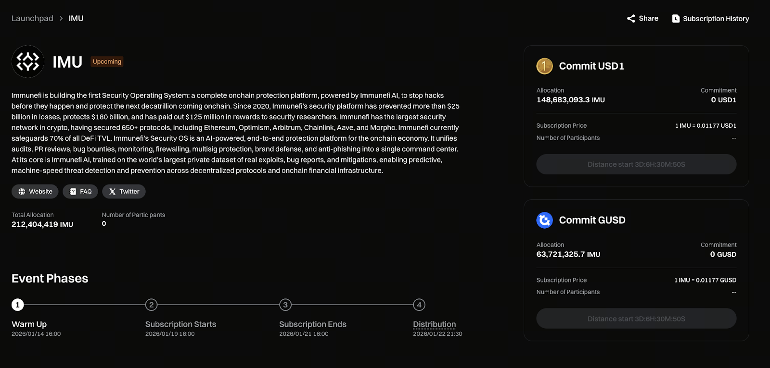This screenshot has width=770, height=368.
Task: Select phase 4 Distribution marker
Action: click(x=419, y=305)
